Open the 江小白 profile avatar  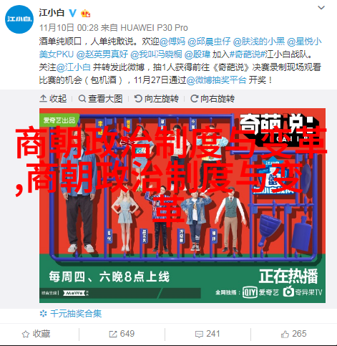(19, 19)
